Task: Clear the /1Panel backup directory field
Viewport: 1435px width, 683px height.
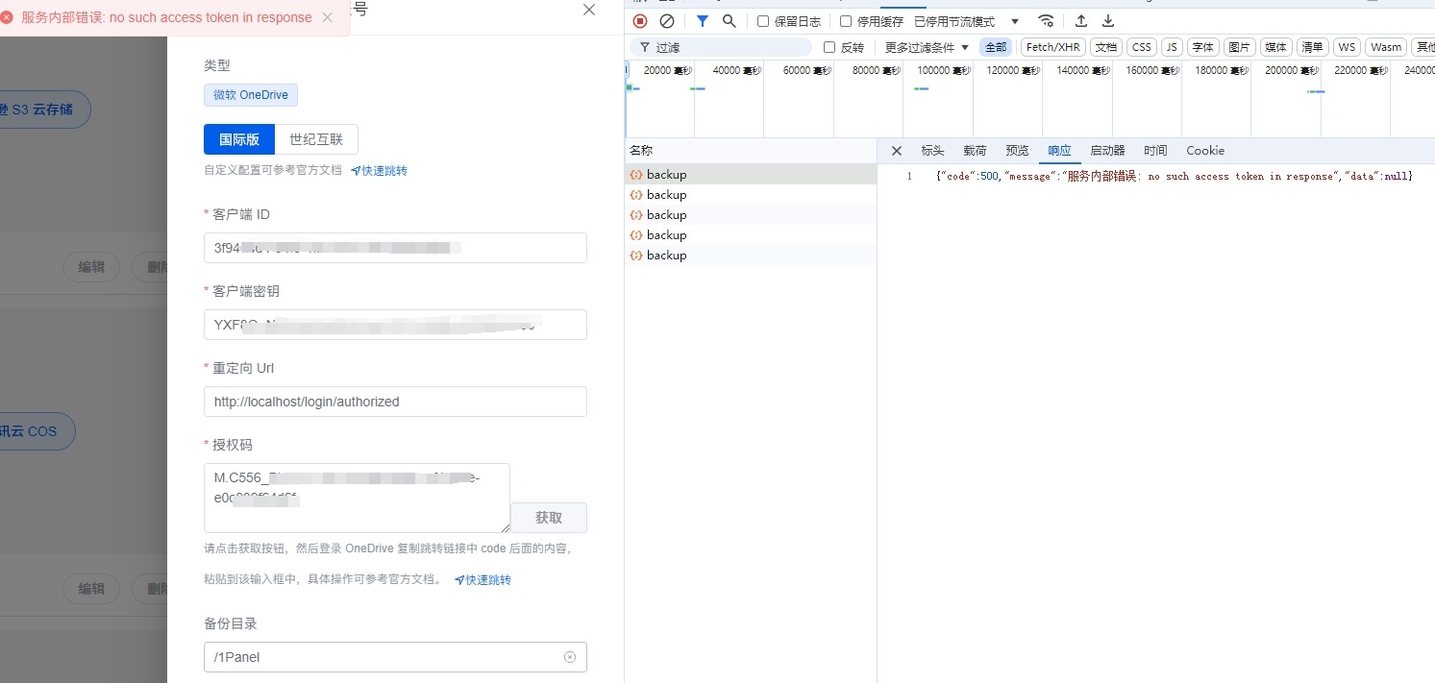Action: coord(570,657)
